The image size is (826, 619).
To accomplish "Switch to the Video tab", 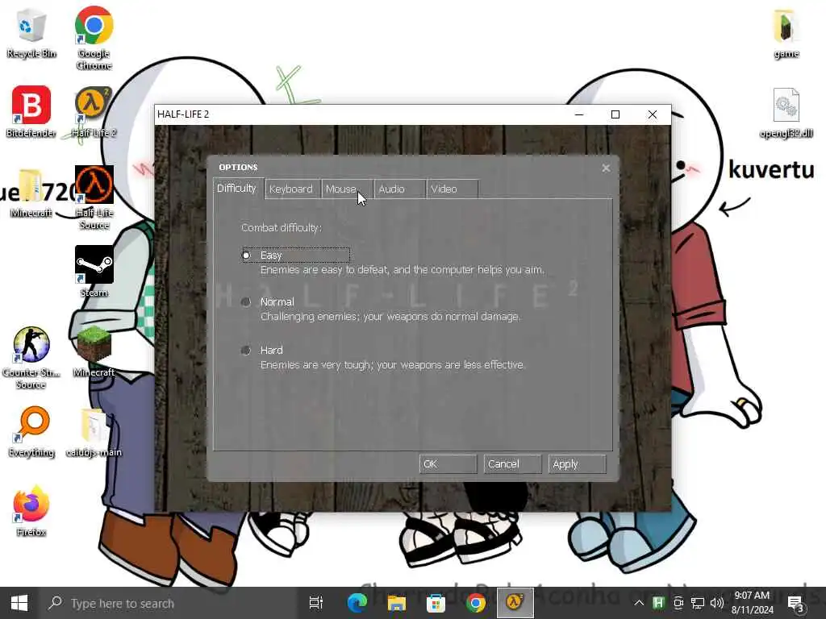I will 452,189.
